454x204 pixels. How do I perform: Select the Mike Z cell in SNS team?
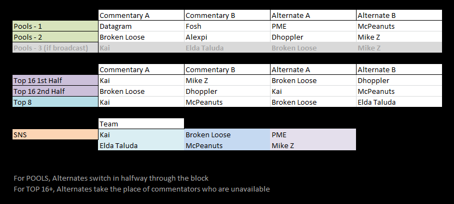(313, 145)
